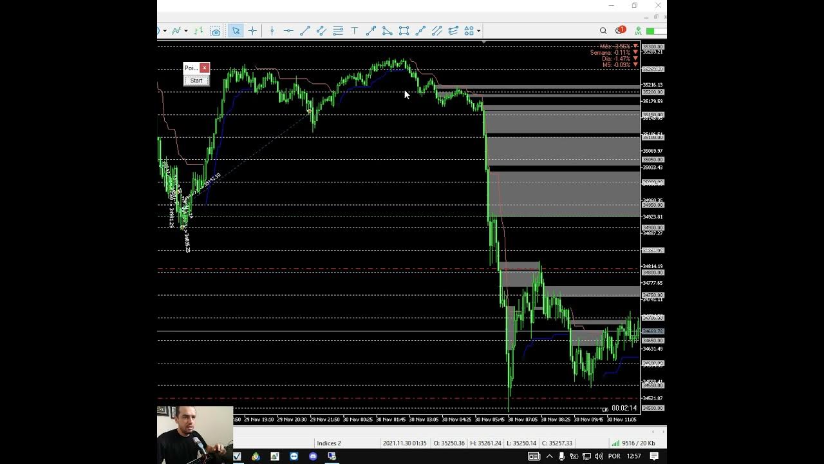The height and width of the screenshot is (464, 824).
Task: Click the O: 35250.36 status value
Action: 449,443
